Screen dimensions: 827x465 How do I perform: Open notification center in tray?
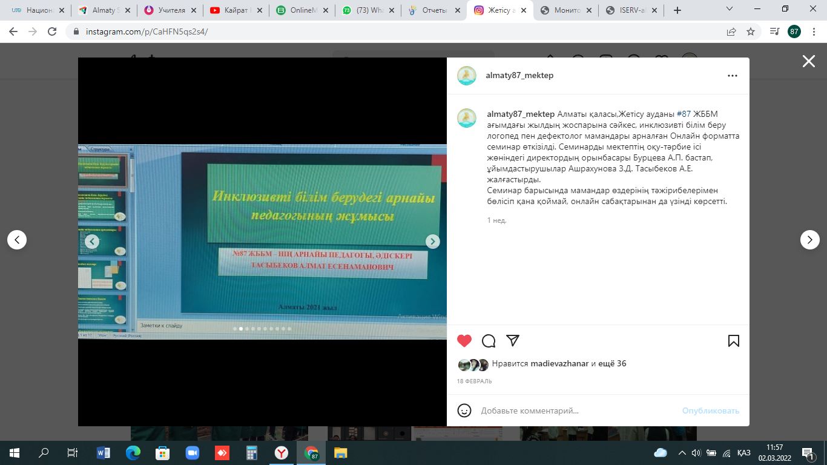point(808,453)
